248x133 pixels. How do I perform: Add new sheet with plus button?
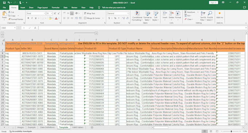click(92, 127)
